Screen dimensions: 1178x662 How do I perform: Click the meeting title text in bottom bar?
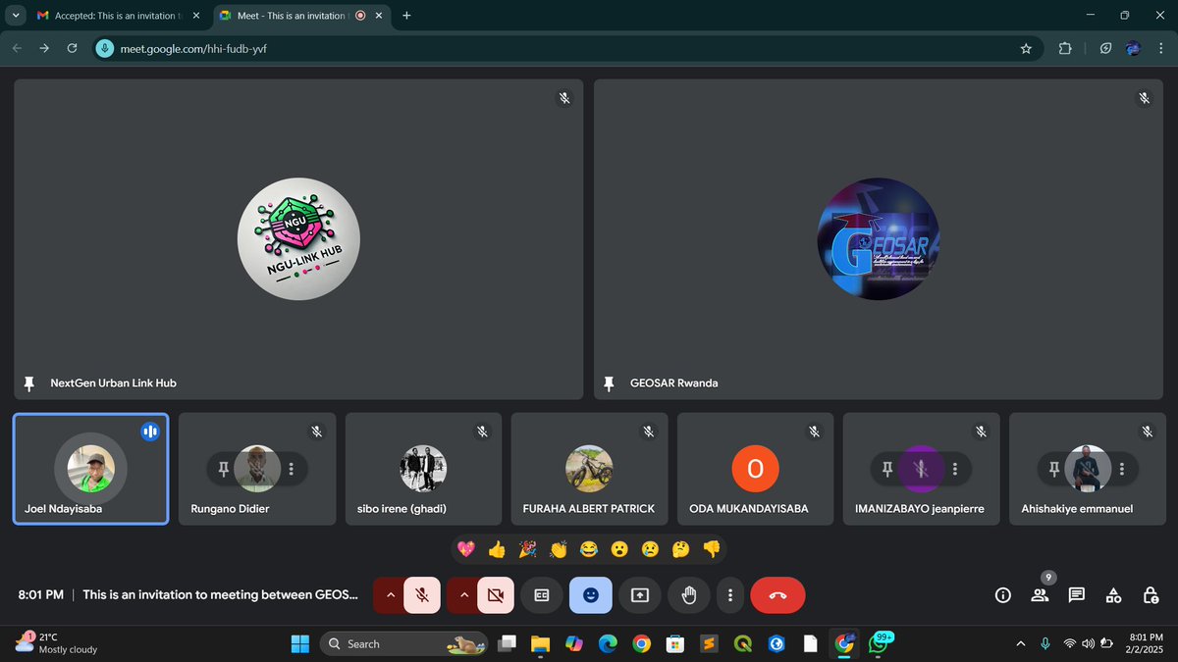pyautogui.click(x=221, y=594)
